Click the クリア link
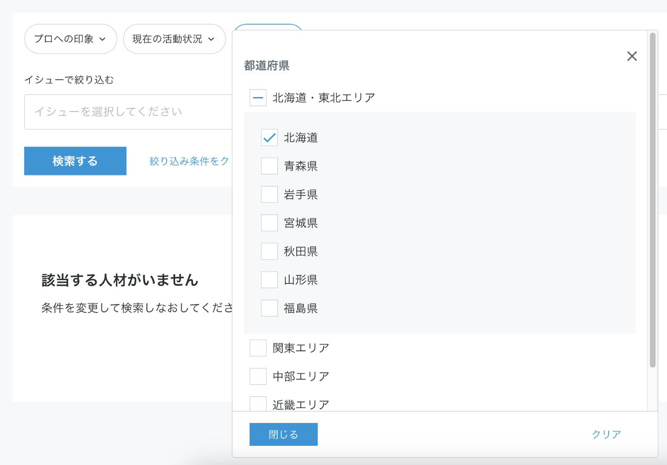 (x=606, y=434)
